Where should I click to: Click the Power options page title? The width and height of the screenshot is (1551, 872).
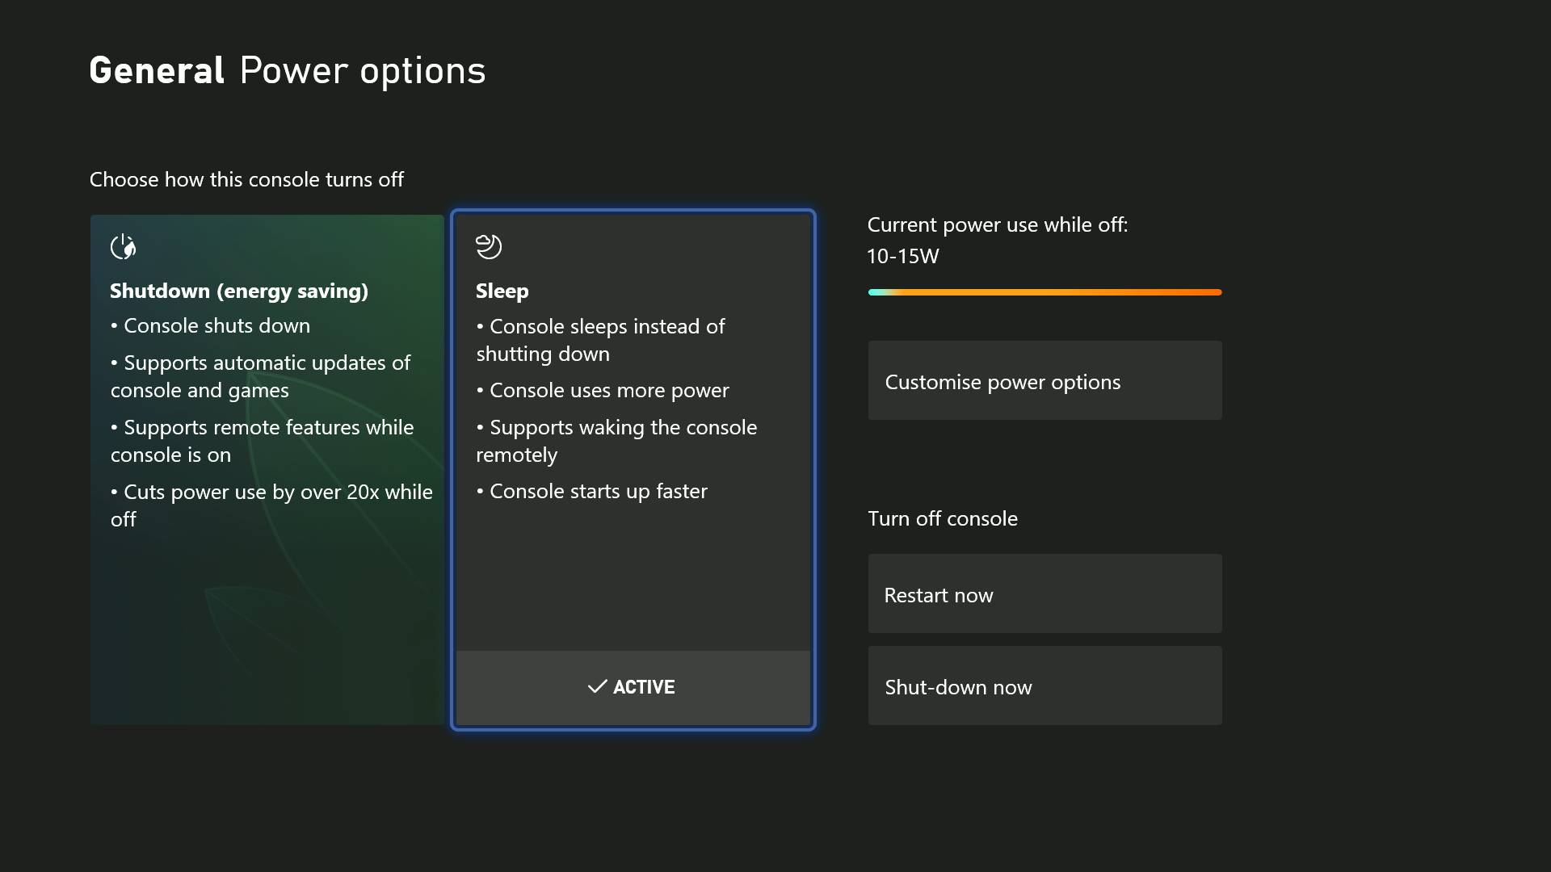[362, 70]
